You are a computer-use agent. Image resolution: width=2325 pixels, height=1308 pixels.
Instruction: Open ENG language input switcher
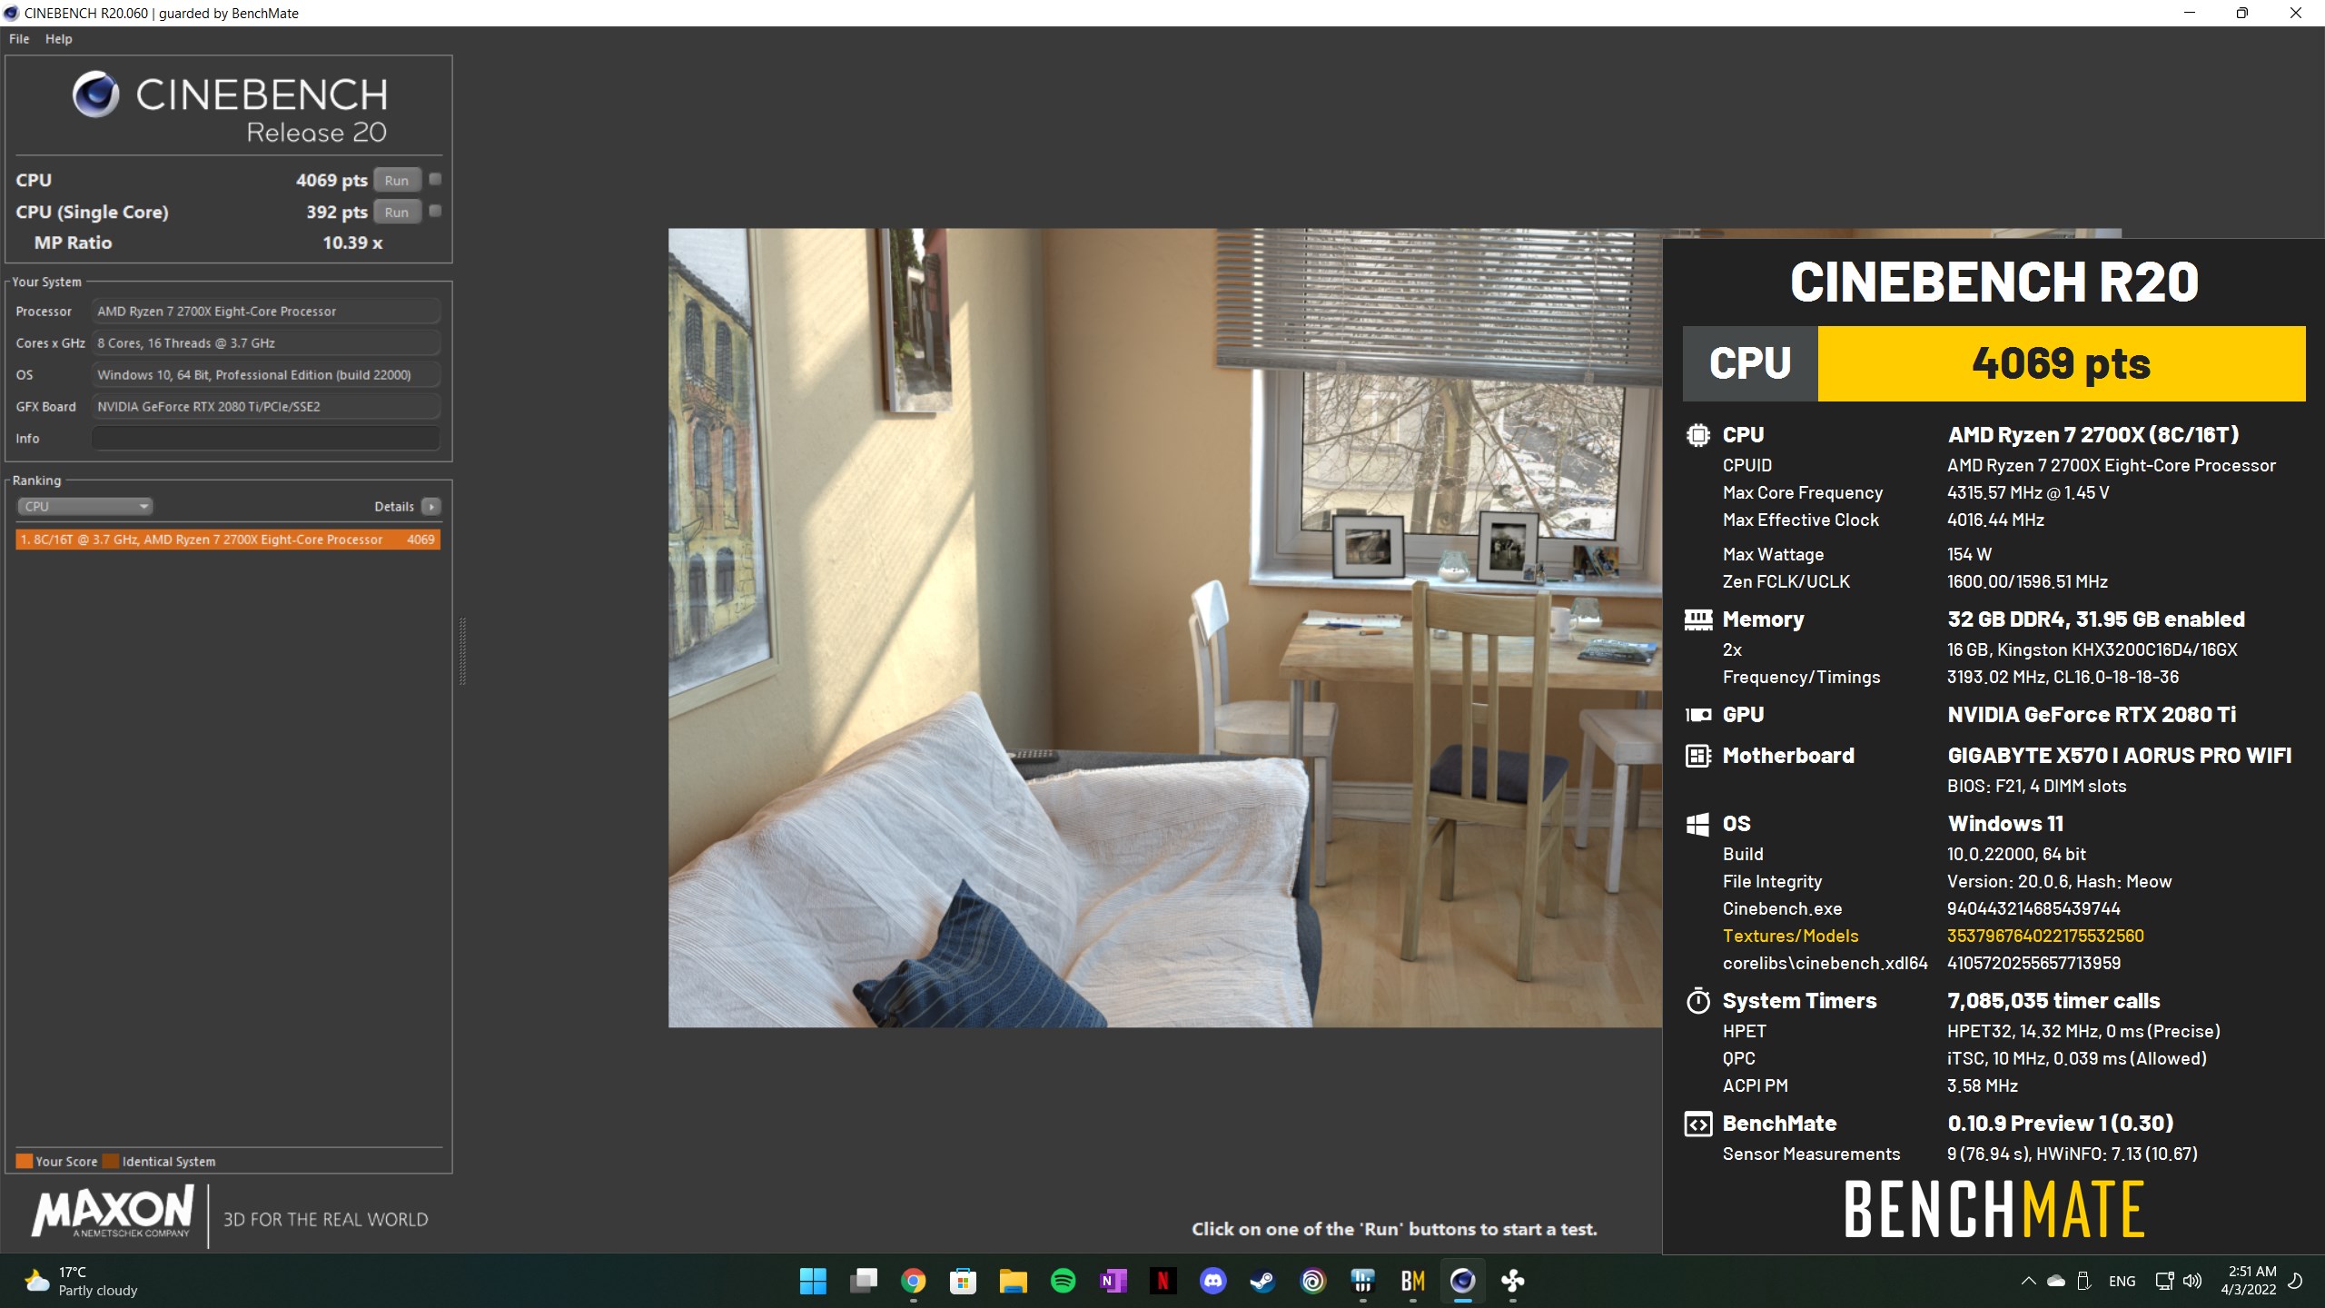coord(2122,1281)
